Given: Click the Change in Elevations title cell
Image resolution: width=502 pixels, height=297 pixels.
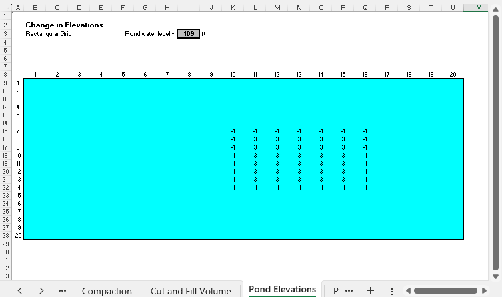Looking at the screenshot, I should pyautogui.click(x=64, y=25).
